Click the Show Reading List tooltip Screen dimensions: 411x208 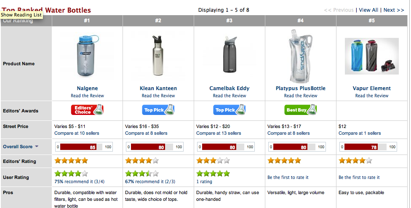[x=21, y=15]
